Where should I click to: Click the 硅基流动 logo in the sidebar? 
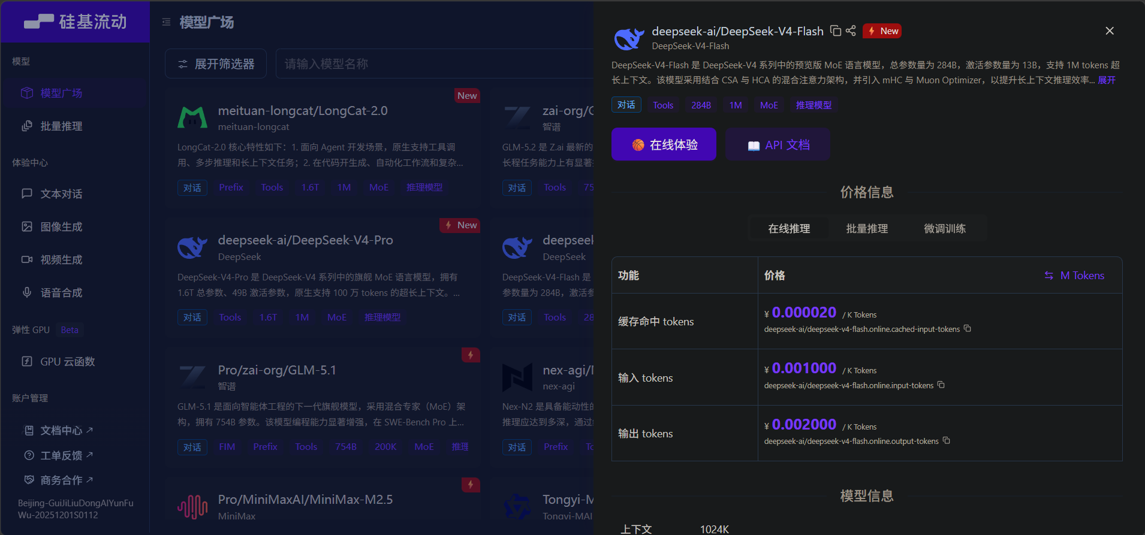click(x=75, y=22)
